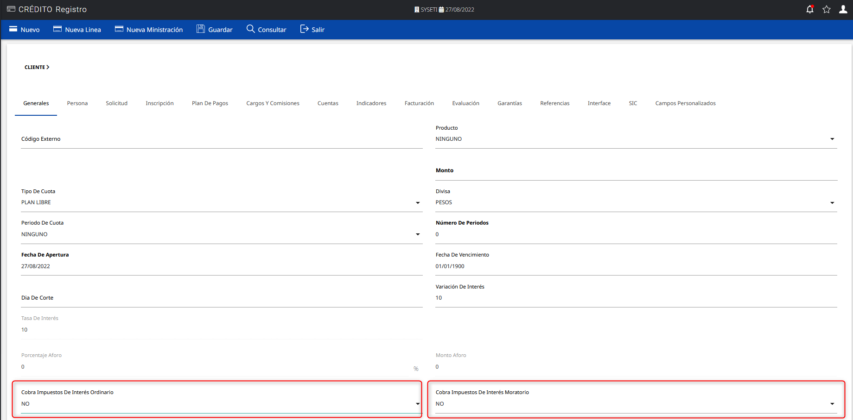Expand the CLIENTE section chevron

coord(49,67)
